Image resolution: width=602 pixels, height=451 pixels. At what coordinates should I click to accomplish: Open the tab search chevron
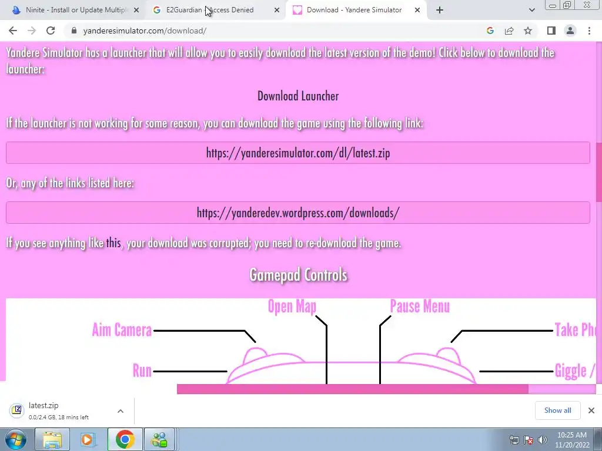(531, 10)
